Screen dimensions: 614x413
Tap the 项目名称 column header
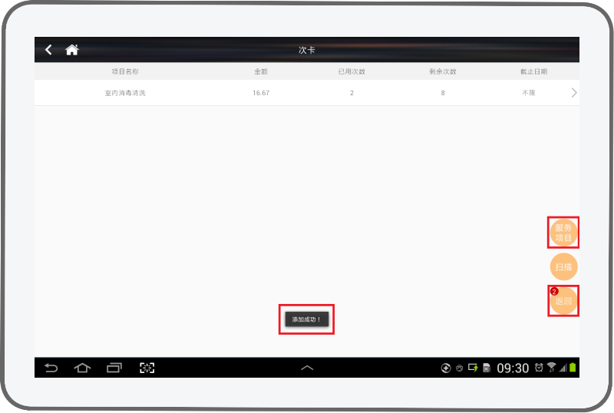click(124, 71)
